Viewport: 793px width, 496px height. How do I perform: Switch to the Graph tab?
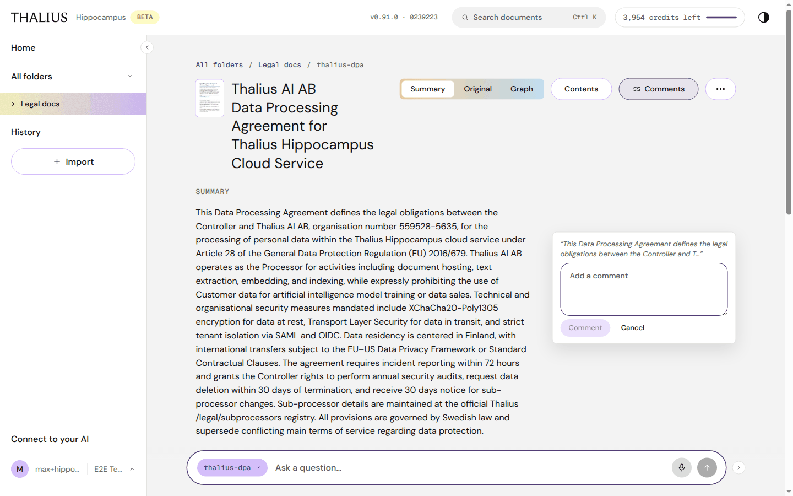tap(522, 89)
